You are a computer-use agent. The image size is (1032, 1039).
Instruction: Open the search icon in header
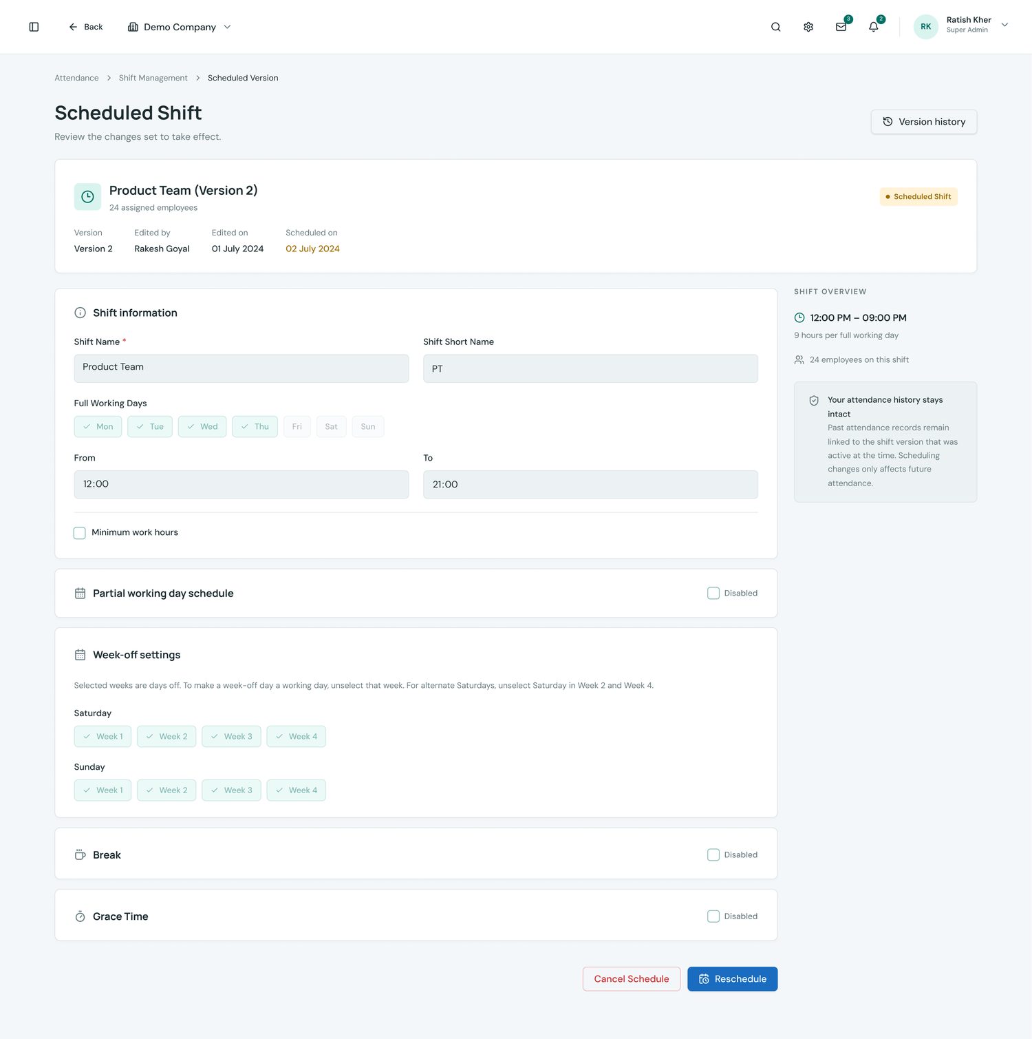[x=775, y=27]
